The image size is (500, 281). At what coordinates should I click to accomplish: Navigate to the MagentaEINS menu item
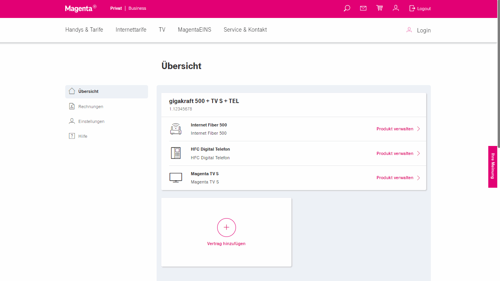(x=195, y=30)
